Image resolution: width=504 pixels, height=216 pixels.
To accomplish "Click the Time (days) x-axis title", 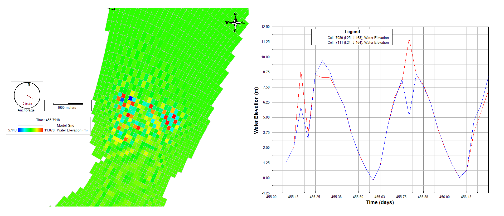I will [380, 202].
